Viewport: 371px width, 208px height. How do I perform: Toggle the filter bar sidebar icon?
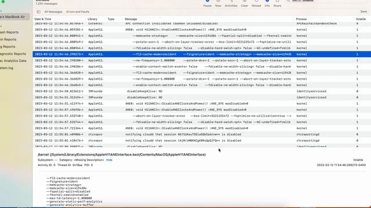[39, 12]
